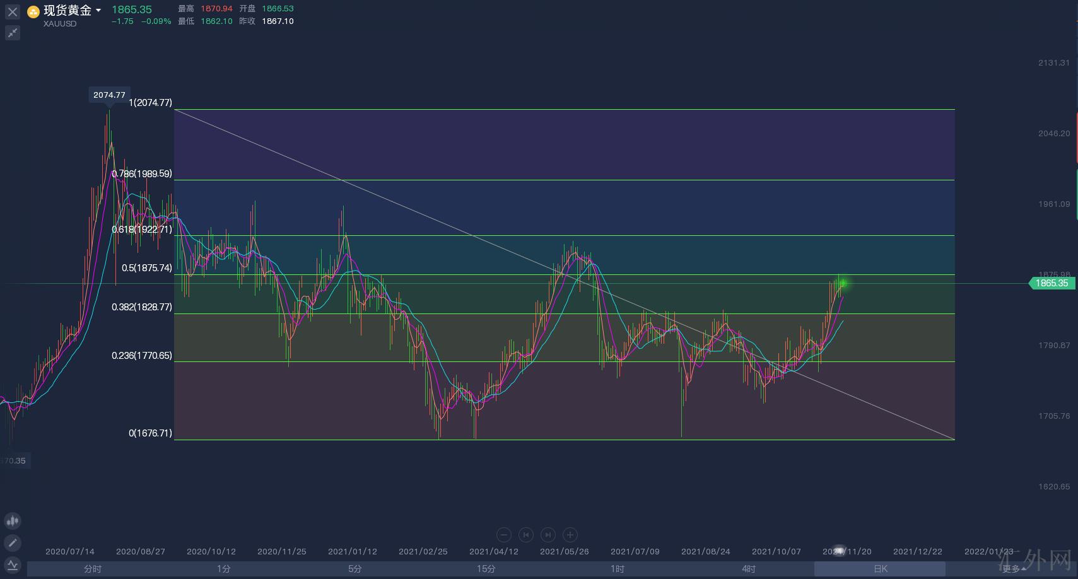Image resolution: width=1078 pixels, height=579 pixels.
Task: Open the indicators line icon
Action: [x=13, y=564]
